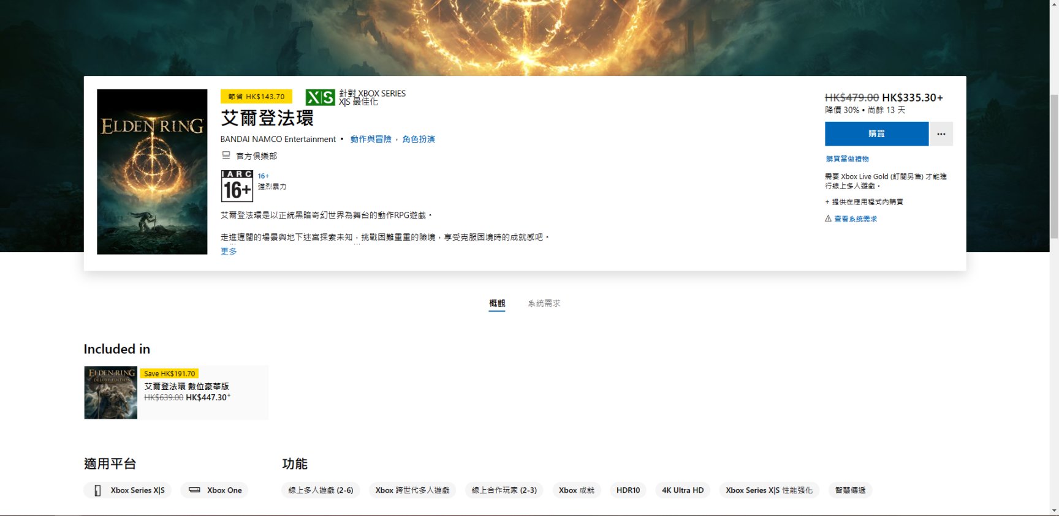1059x516 pixels.
Task: Click the 線上多人遊戲 (2-6) feature chip
Action: click(x=321, y=490)
